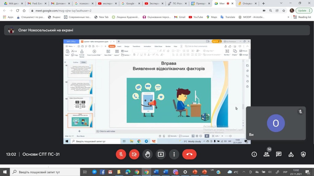Expand the Chrome three-dot menu beside Update

[310, 10]
